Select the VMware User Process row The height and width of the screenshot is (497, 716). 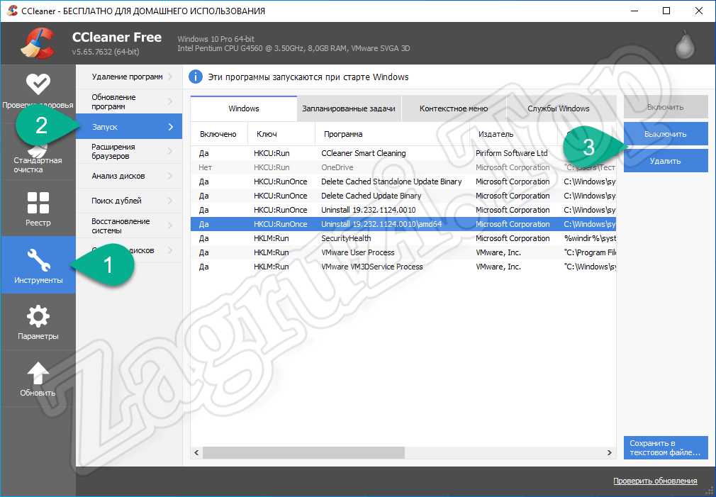point(403,252)
